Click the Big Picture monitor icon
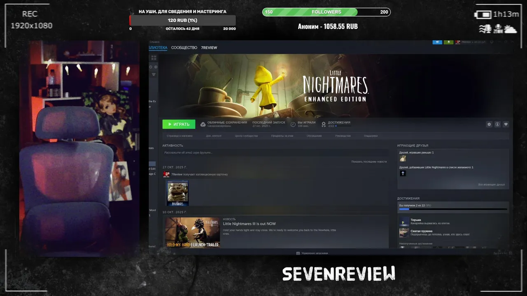 (492, 42)
